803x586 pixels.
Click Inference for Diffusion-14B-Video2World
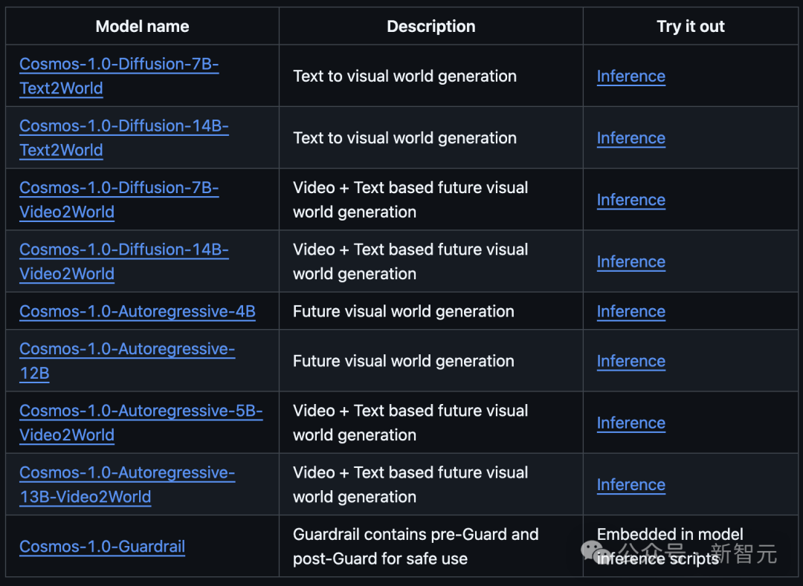(631, 261)
